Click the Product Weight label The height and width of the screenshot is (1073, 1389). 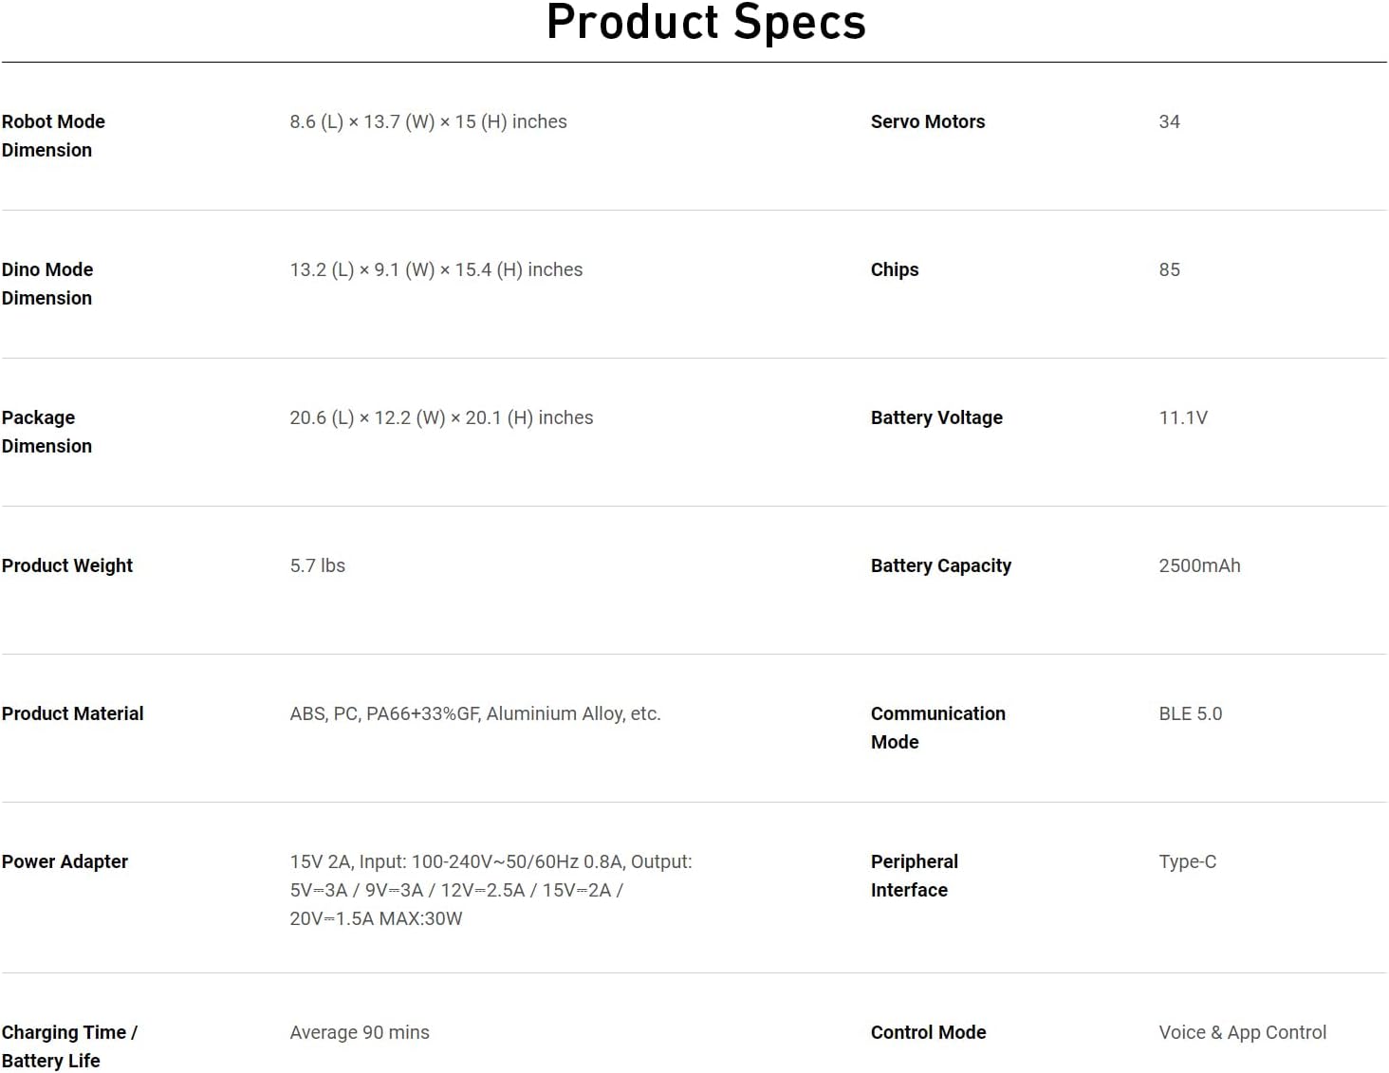point(67,565)
